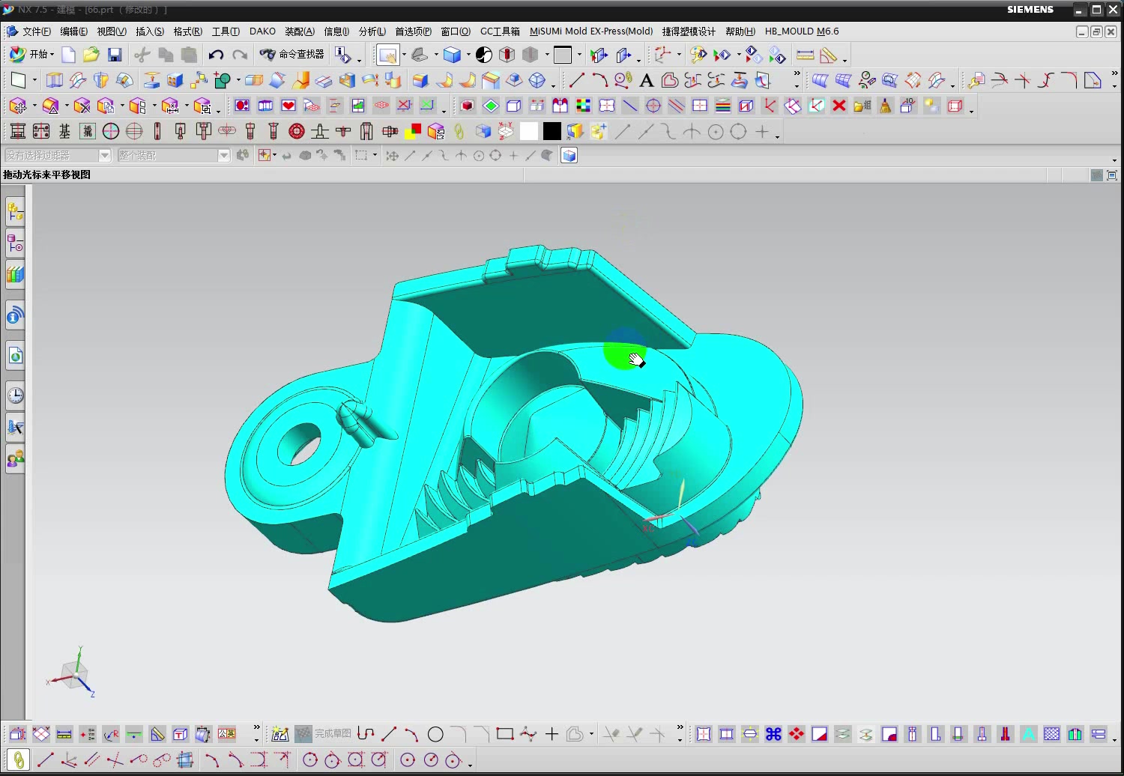Open the 帮助(H) menu
Viewport: 1124px width, 776px height.
point(740,31)
